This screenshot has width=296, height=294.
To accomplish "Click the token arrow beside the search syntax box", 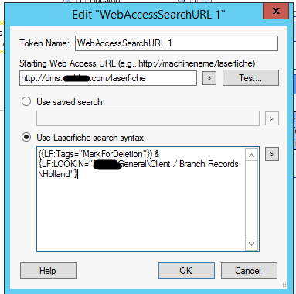I will [272, 154].
